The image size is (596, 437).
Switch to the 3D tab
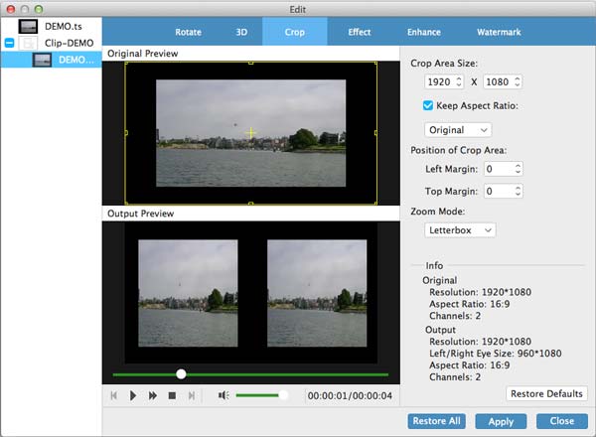coord(241,32)
